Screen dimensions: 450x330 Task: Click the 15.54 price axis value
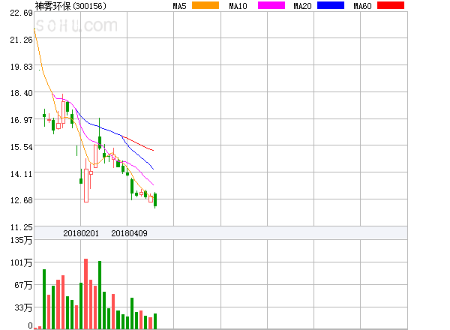(x=21, y=147)
